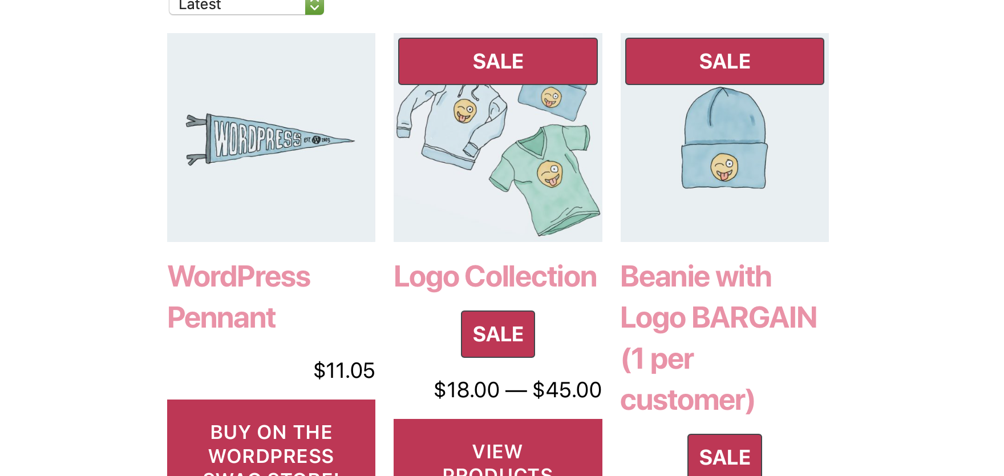Open the Logo Collection product page

click(x=495, y=276)
